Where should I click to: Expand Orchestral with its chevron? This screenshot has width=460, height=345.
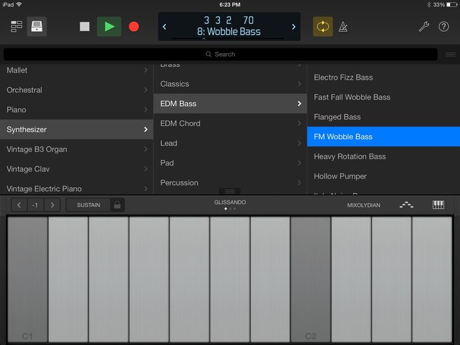[x=146, y=90]
